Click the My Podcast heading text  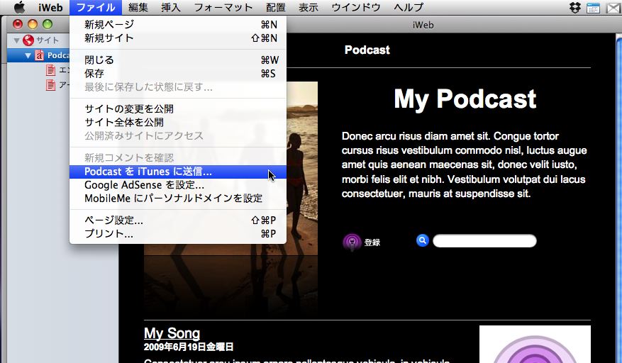tap(465, 99)
